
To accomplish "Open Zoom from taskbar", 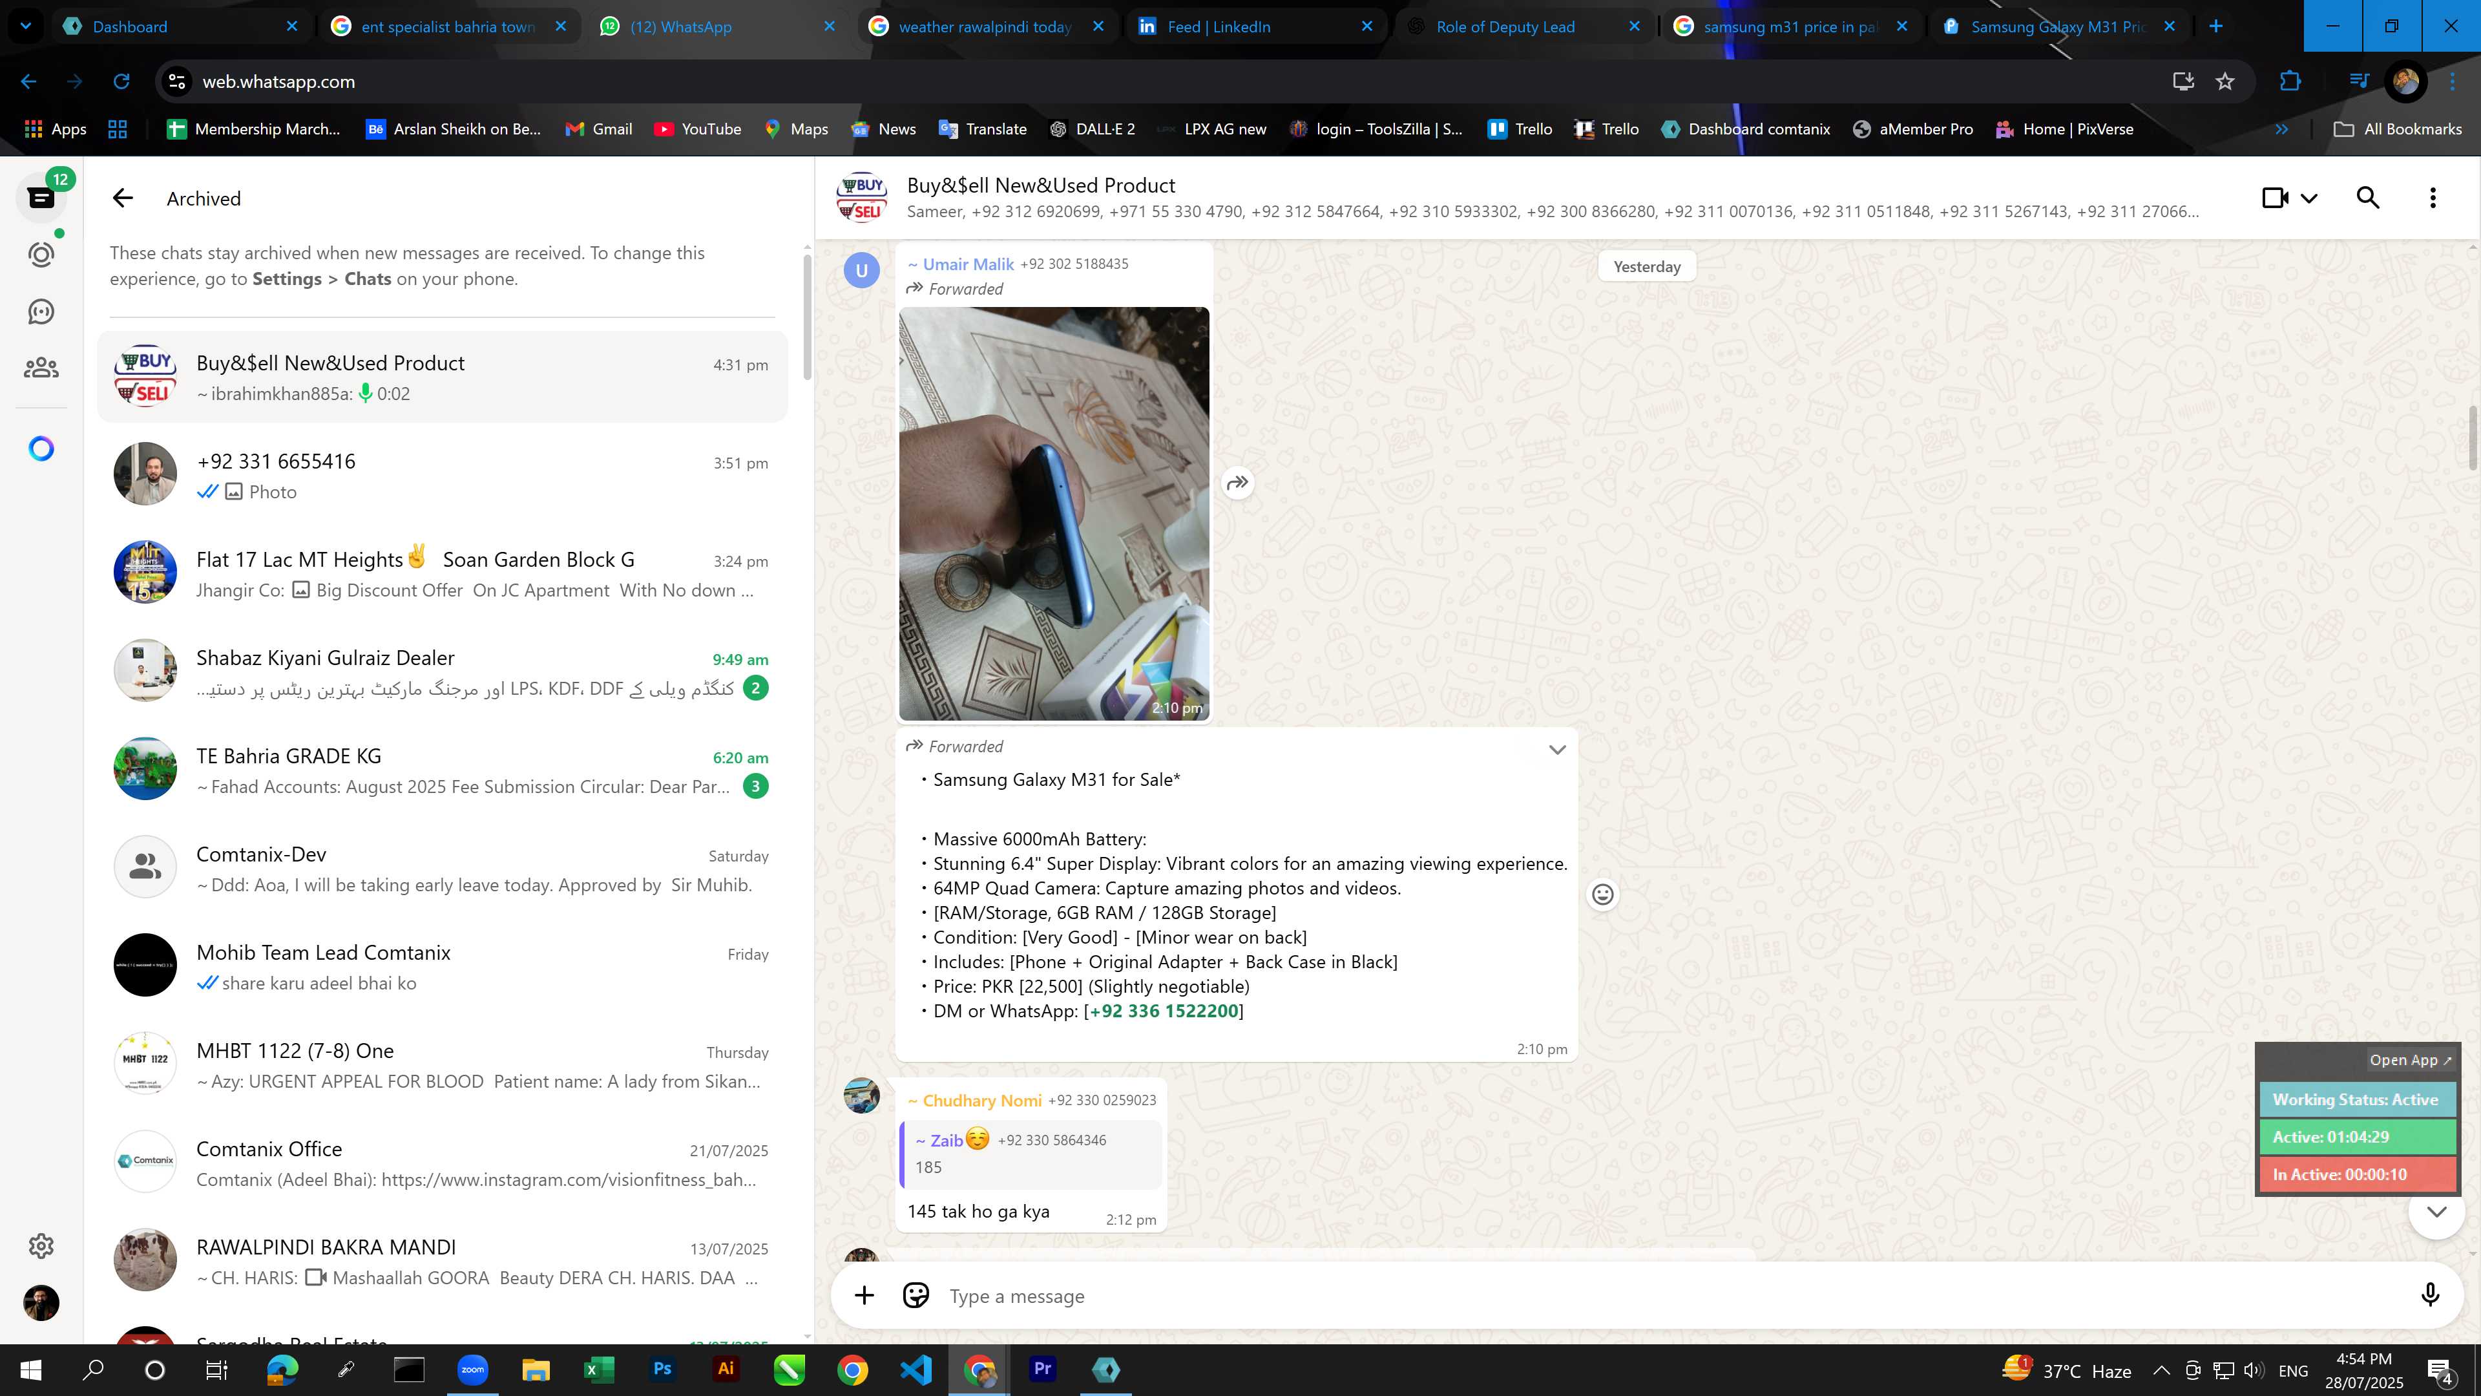I will pos(472,1369).
